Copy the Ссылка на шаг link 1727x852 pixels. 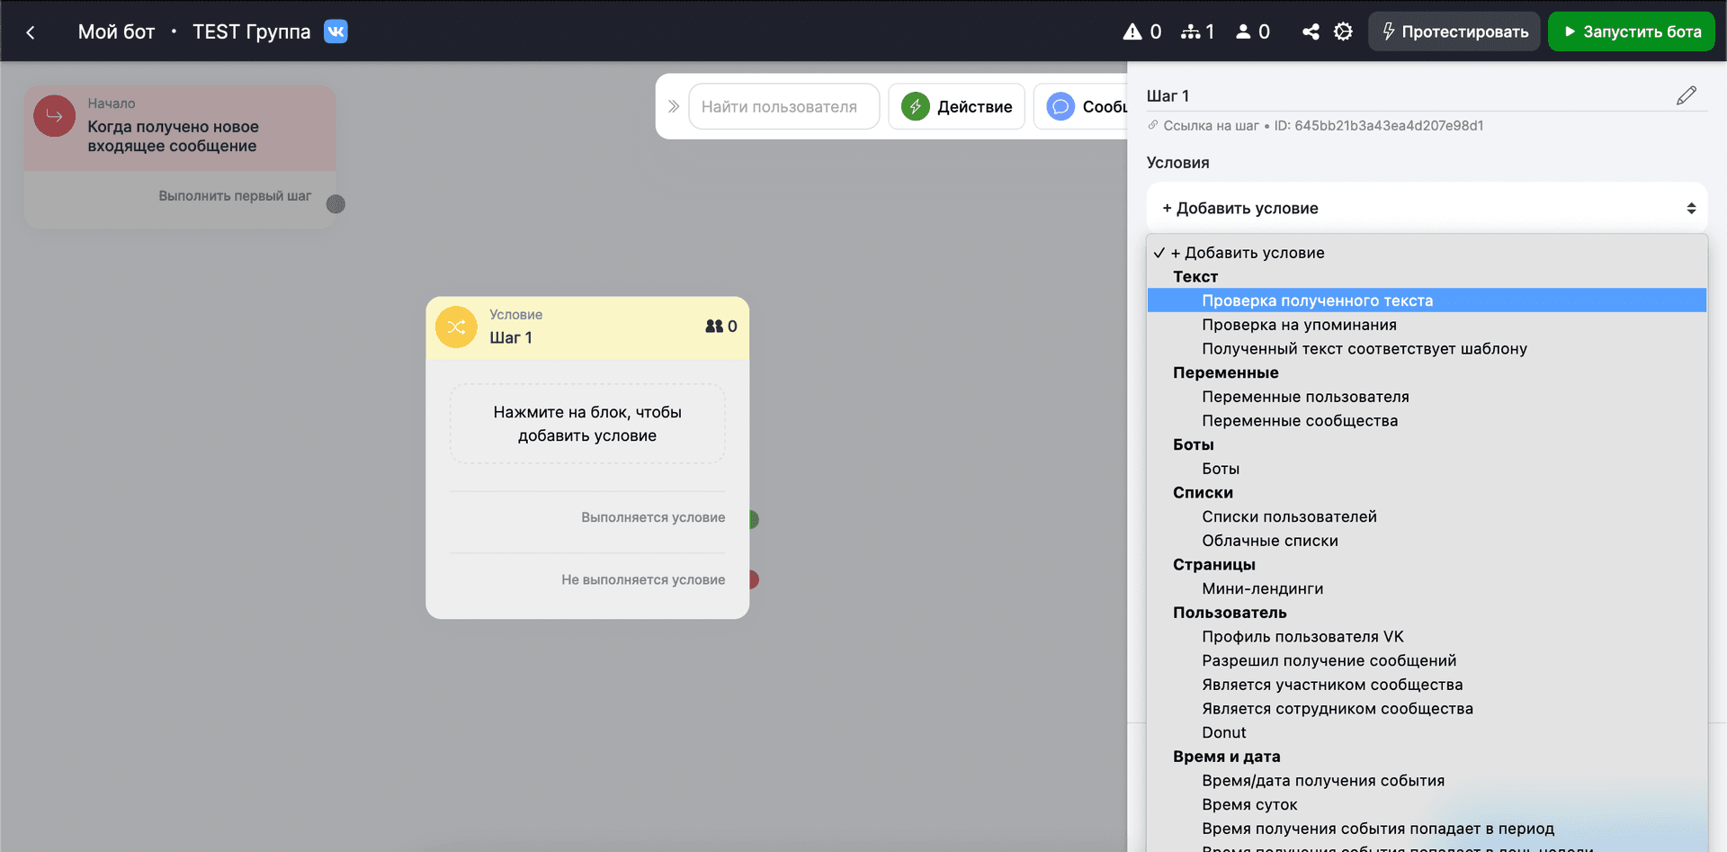[x=1210, y=126]
